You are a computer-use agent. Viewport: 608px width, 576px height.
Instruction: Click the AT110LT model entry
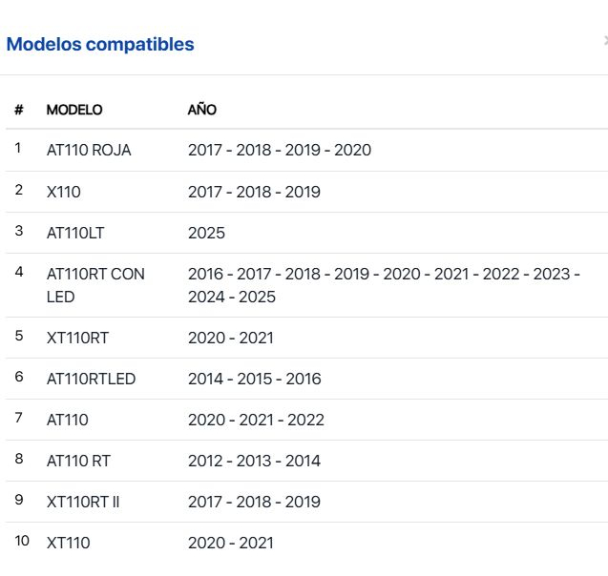(75, 233)
